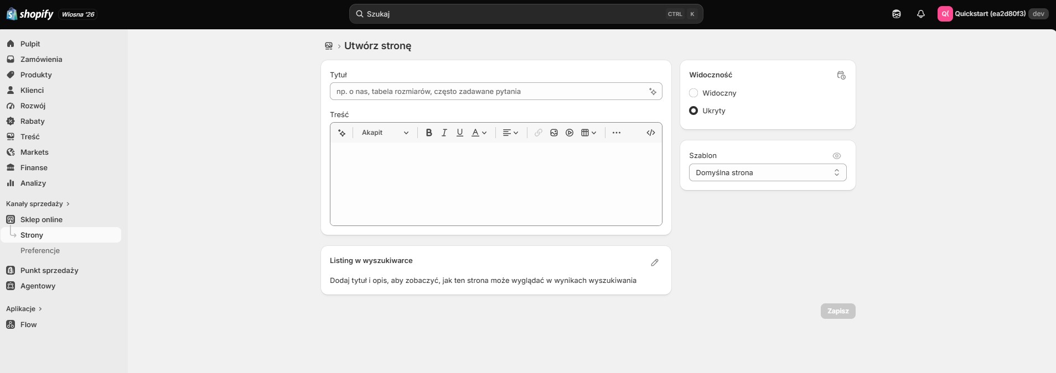The height and width of the screenshot is (373, 1056).
Task: Click the pages breadcrumb icon
Action: (x=329, y=46)
